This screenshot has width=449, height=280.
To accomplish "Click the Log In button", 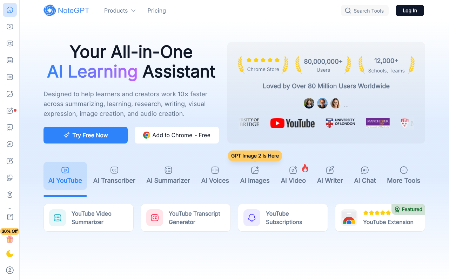I will pyautogui.click(x=410, y=10).
